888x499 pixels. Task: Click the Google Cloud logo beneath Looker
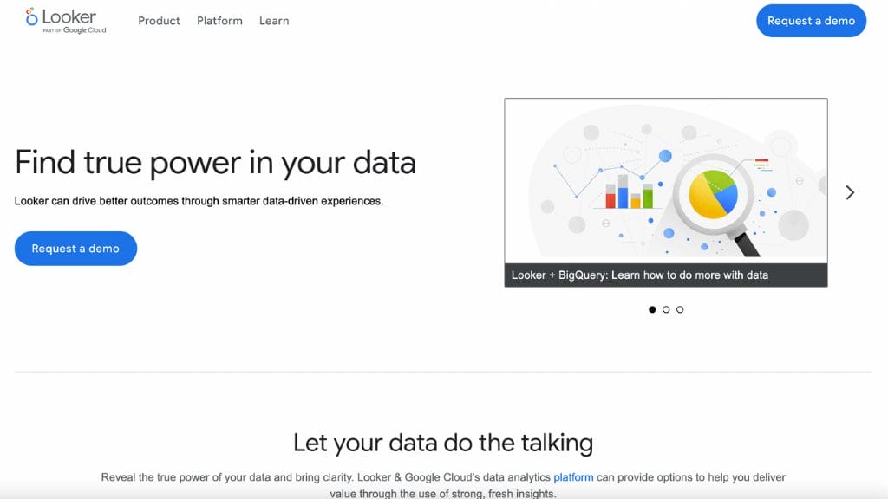pos(80,29)
